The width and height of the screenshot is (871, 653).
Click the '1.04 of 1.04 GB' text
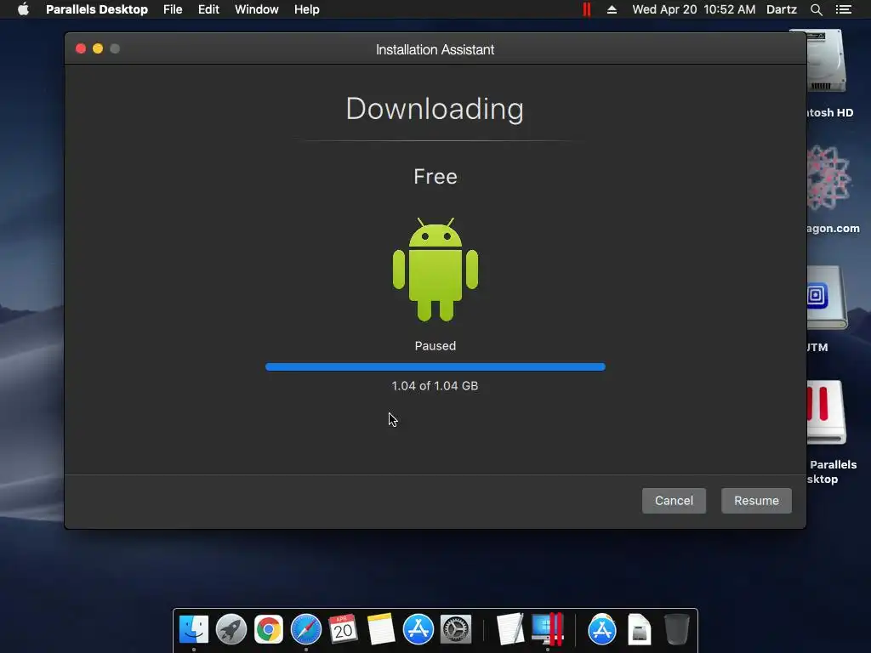(x=435, y=386)
